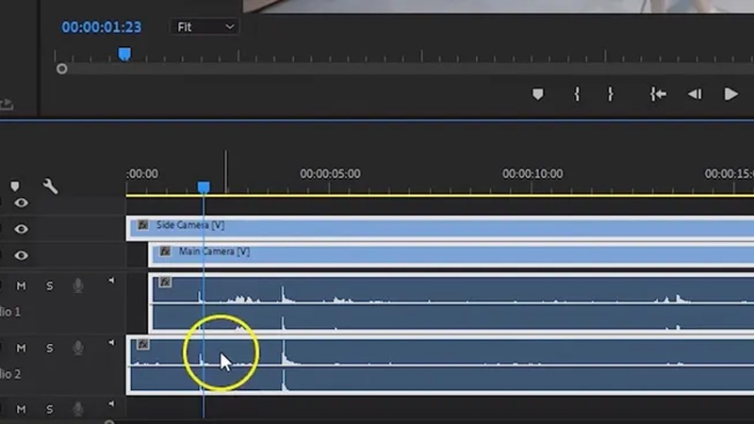The image size is (754, 424).
Task: Click the keyframe arrow on Audio 1 header
Action: pos(111,281)
